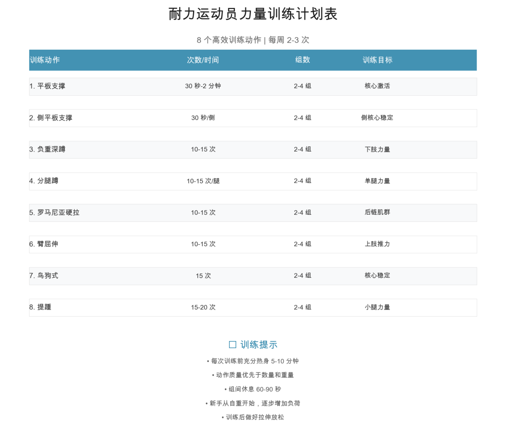The image size is (506, 425).
Task: Click the 组间休息 60-90 秒 tip
Action: tap(253, 389)
